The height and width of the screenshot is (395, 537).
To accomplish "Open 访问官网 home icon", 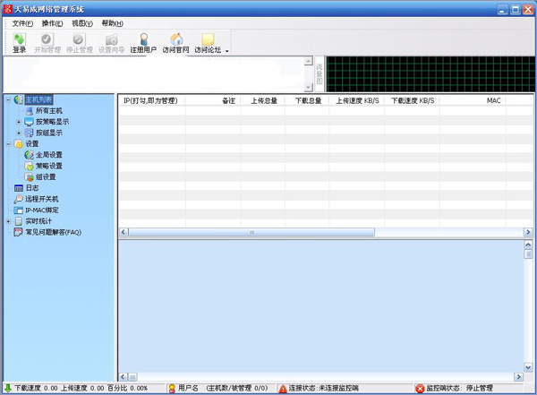I will [x=175, y=42].
